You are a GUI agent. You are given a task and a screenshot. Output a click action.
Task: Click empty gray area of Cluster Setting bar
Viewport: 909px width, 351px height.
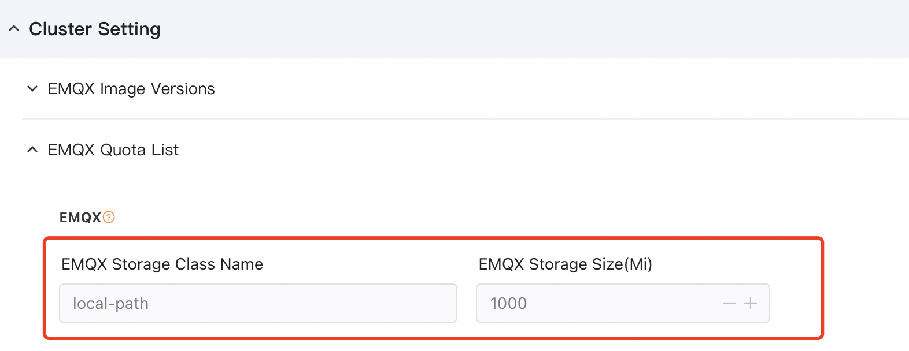coord(520,29)
